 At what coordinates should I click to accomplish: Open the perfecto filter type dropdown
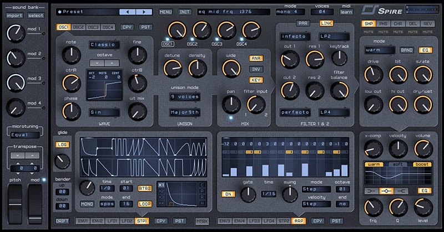tap(295, 112)
